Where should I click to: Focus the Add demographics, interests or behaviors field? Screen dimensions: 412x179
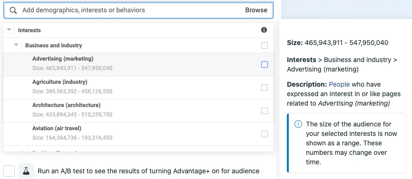(138, 10)
